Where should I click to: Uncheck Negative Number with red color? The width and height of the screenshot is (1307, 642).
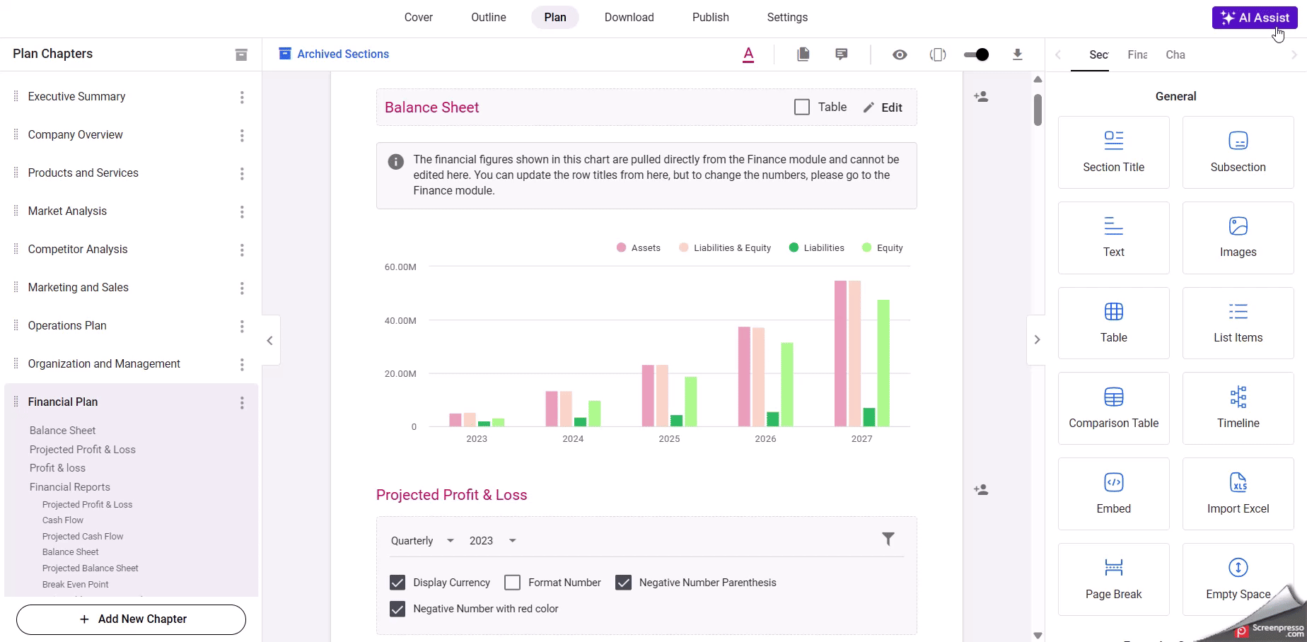click(397, 609)
